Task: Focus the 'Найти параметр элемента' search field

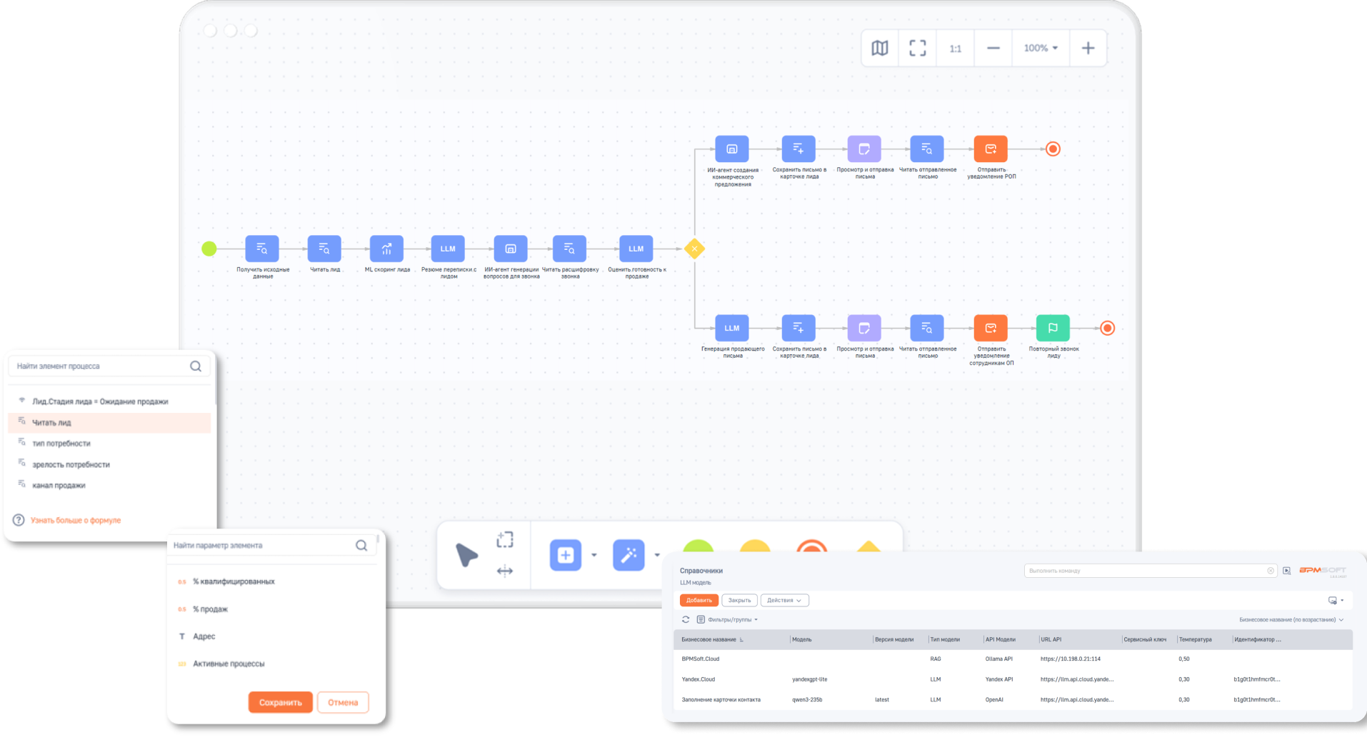Action: pos(271,546)
